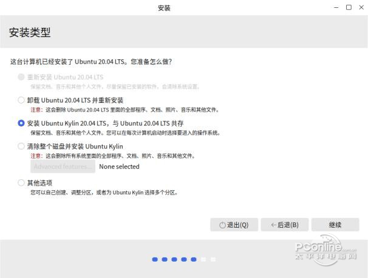Click red 注意 warning under erase disk option
Image resolution: width=368 pixels, height=278 pixels.
click(x=36, y=156)
